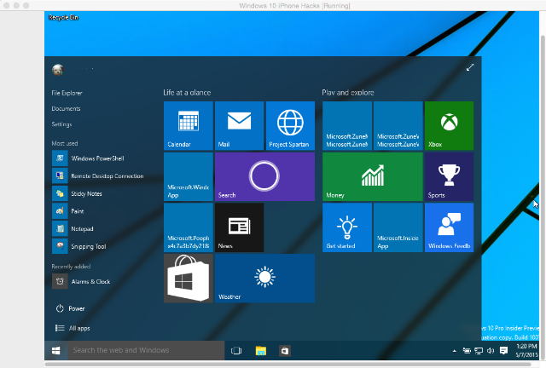This screenshot has height=368, width=546.
Task: Click the Cortana Search tile
Action: [264, 176]
